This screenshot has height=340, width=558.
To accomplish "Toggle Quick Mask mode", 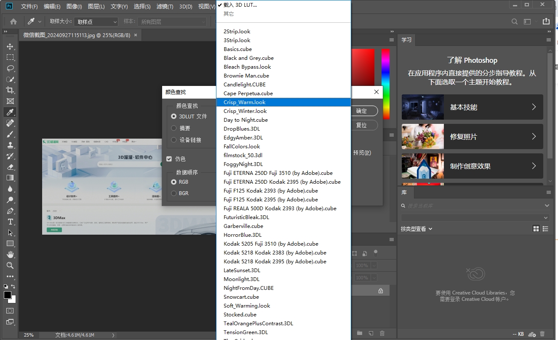I will pos(10,311).
